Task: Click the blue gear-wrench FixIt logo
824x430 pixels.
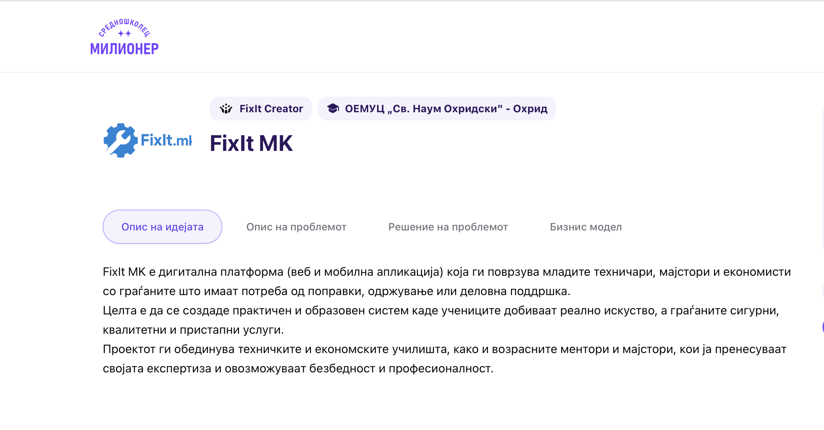Action: click(x=120, y=140)
